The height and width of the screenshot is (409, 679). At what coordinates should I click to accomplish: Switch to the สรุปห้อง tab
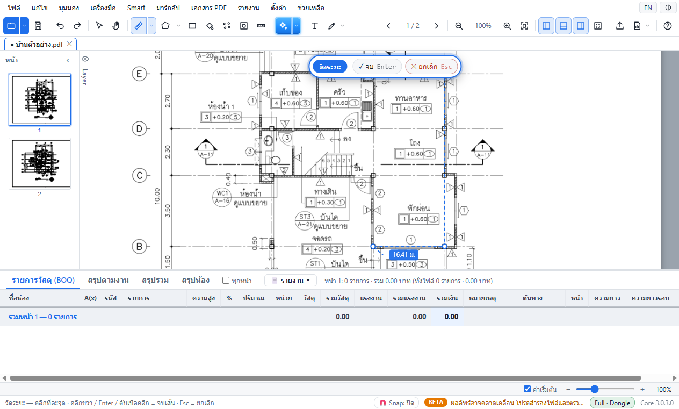196,280
